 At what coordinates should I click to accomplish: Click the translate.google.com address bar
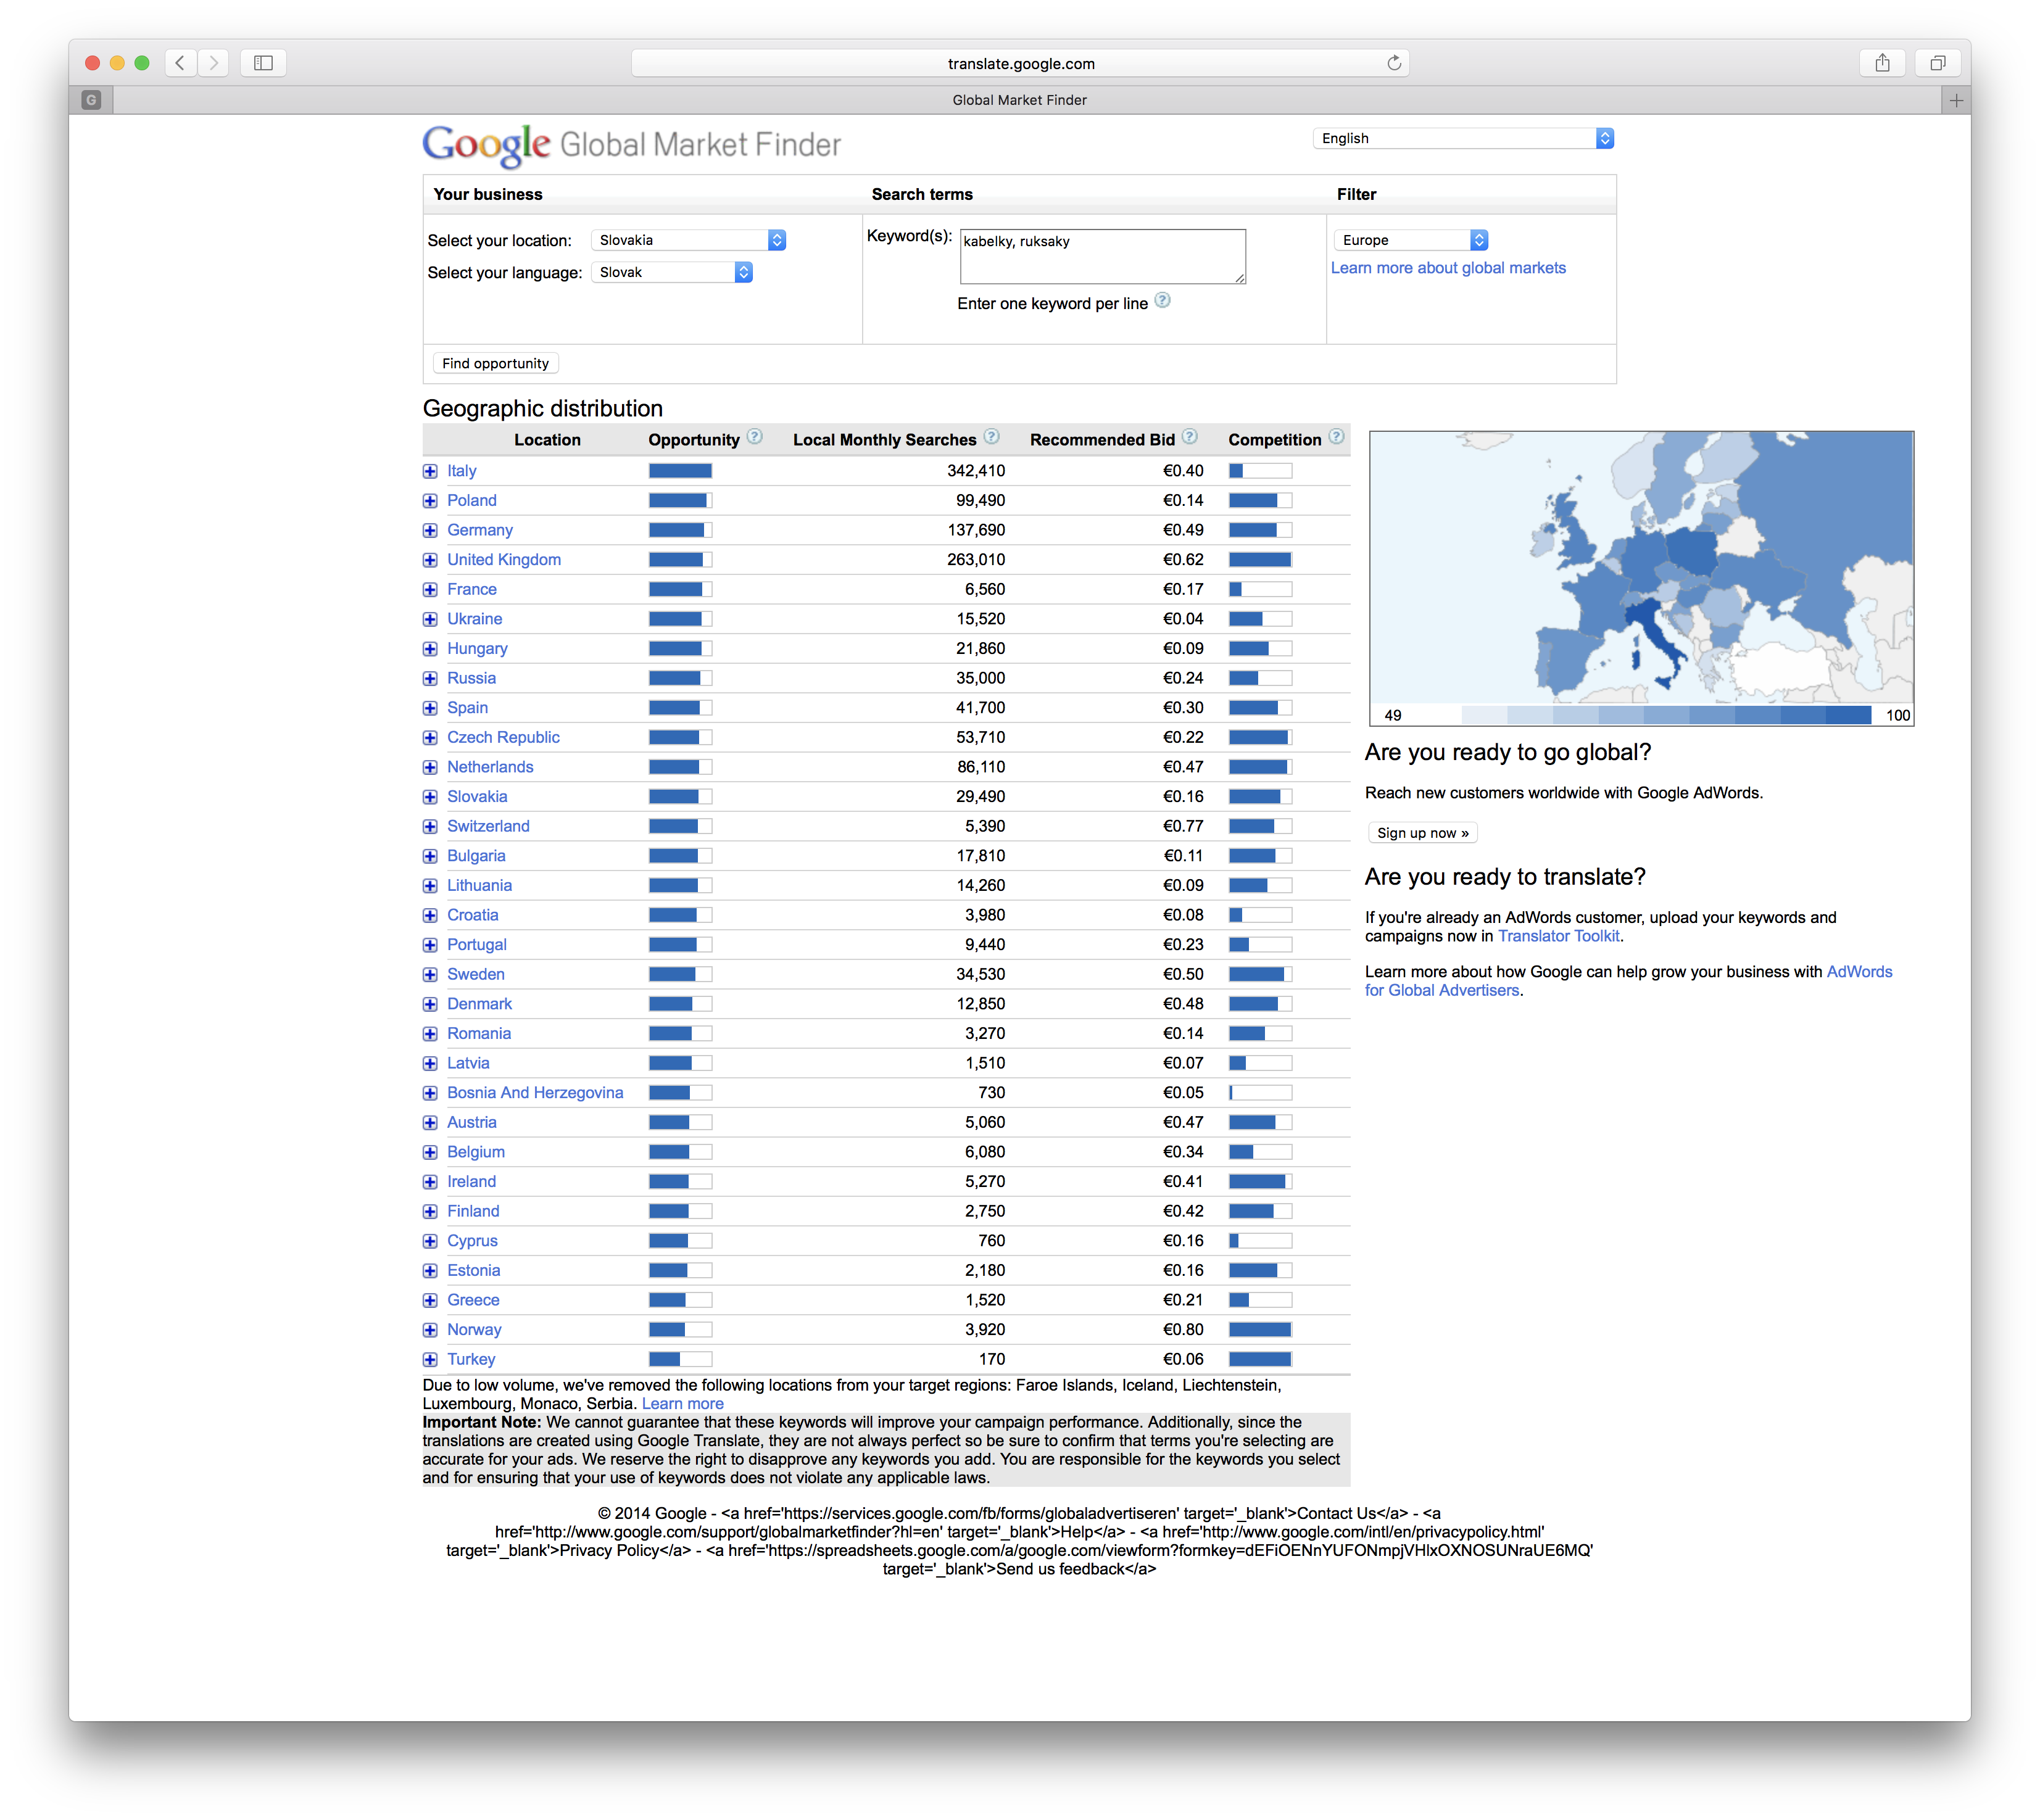1020,63
